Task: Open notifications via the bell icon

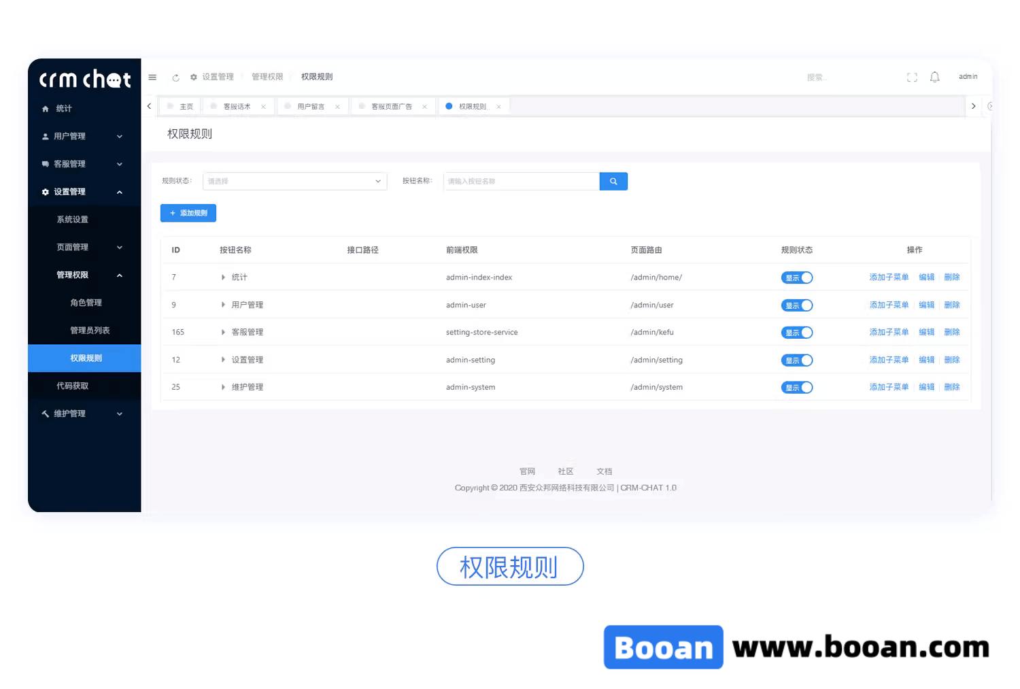Action: click(934, 77)
